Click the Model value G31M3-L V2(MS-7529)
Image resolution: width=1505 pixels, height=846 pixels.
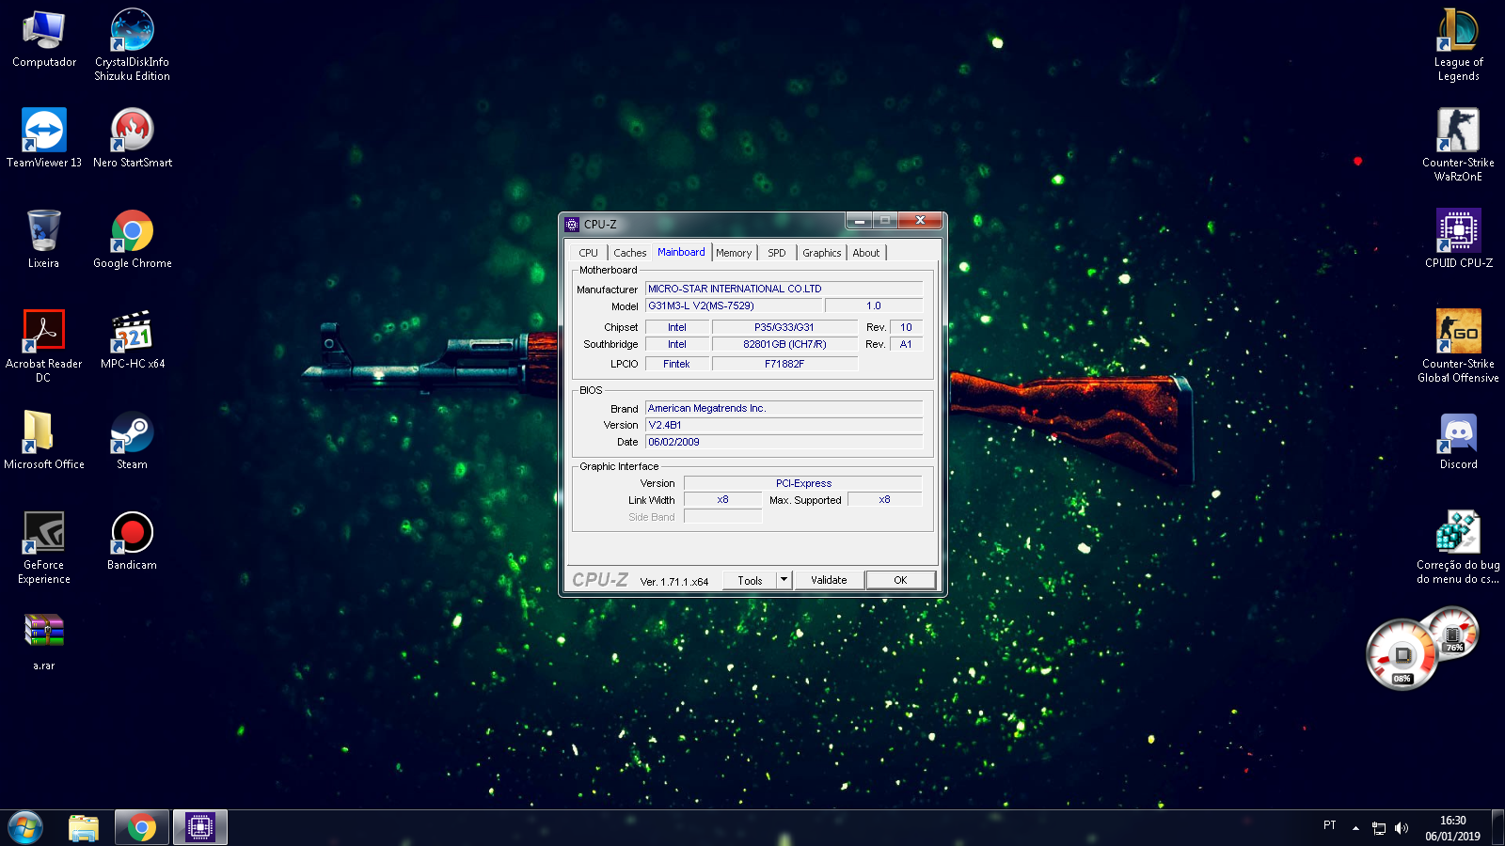734,305
